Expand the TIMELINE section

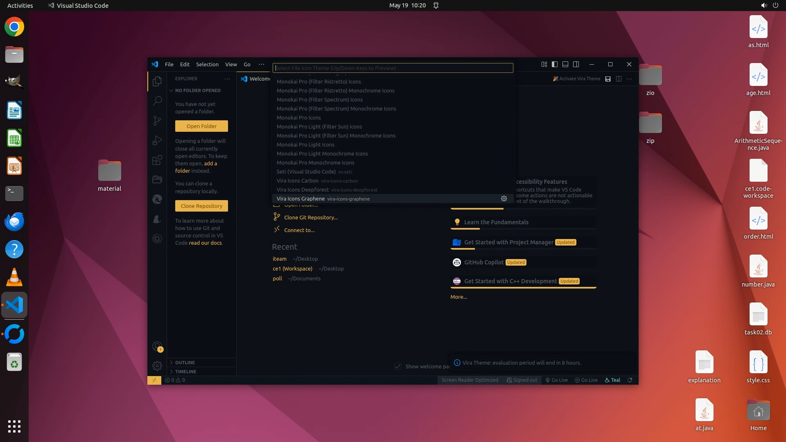point(185,372)
